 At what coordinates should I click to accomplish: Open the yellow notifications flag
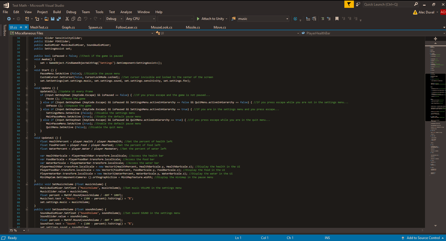tap(349, 4)
